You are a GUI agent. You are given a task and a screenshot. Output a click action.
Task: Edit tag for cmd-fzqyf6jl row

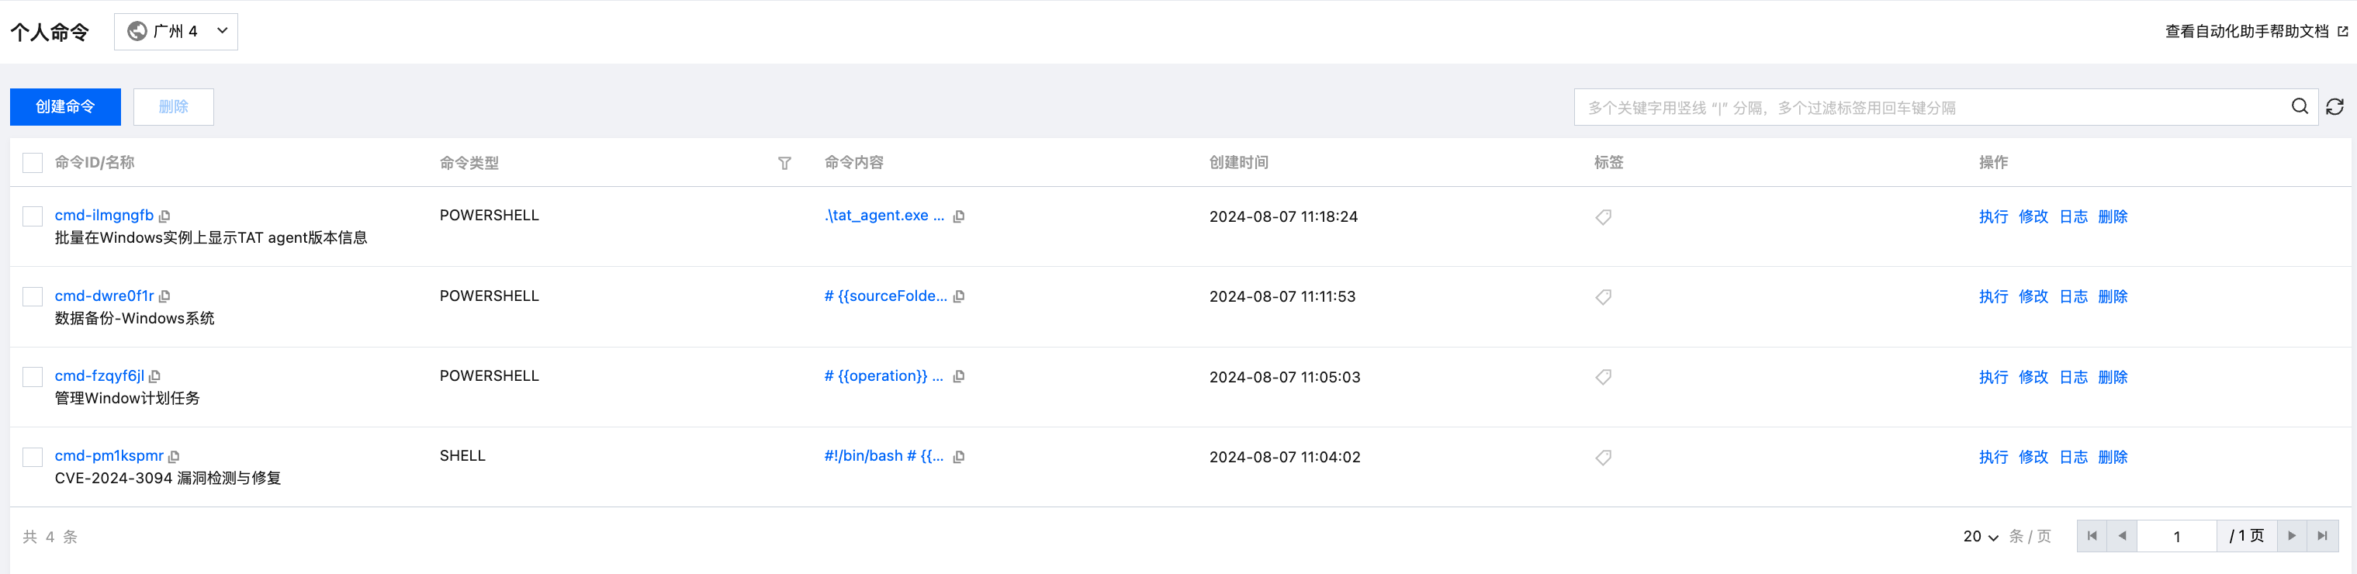[1603, 377]
